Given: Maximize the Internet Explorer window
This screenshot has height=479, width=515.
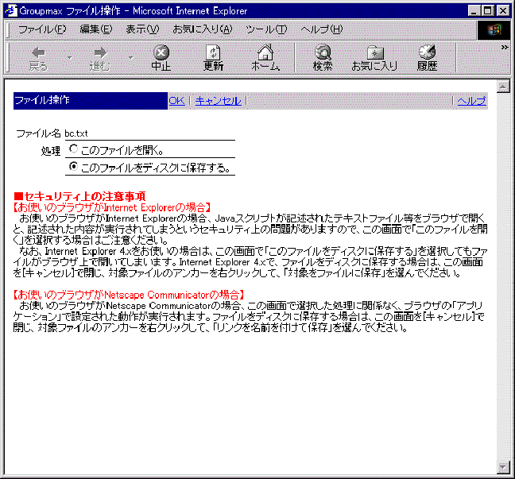Looking at the screenshot, I should tap(488, 11).
